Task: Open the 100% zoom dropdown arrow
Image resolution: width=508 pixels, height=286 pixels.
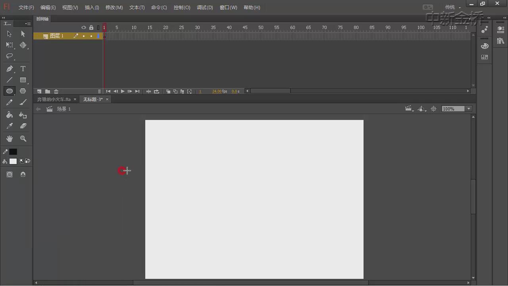Action: click(469, 109)
